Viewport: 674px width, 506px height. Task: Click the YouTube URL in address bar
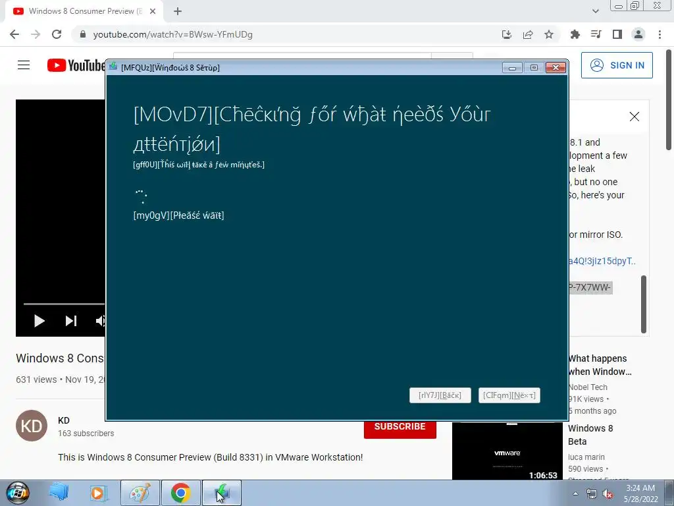[x=173, y=34]
